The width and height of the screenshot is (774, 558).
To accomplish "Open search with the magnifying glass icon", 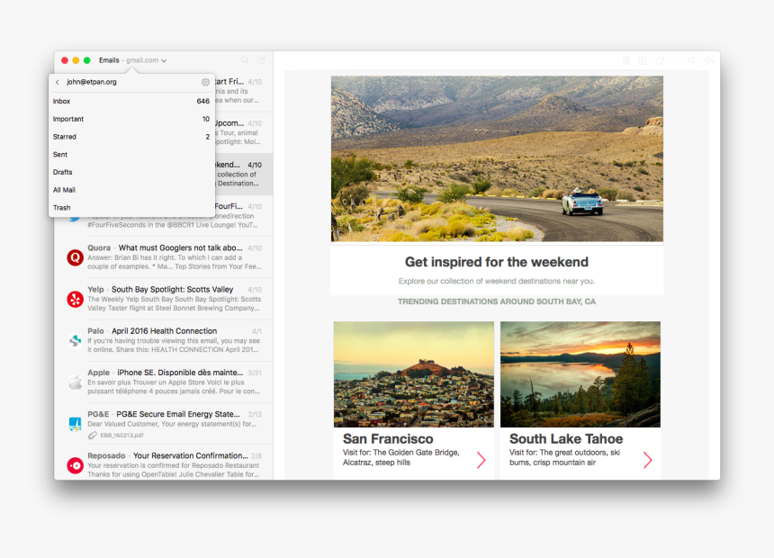I will 245,59.
